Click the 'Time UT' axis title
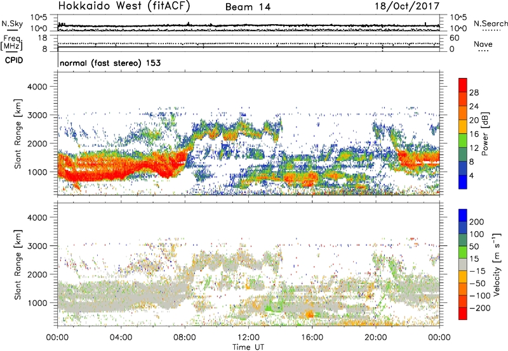This screenshot has width=508, height=351. tap(248, 347)
